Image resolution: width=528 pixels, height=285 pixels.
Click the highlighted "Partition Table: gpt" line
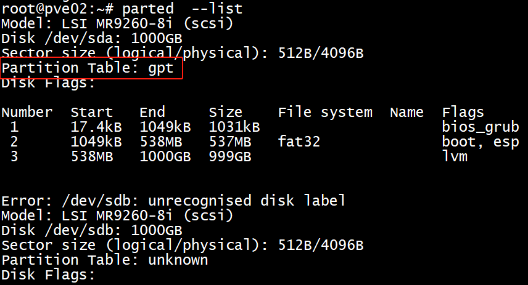click(x=88, y=68)
